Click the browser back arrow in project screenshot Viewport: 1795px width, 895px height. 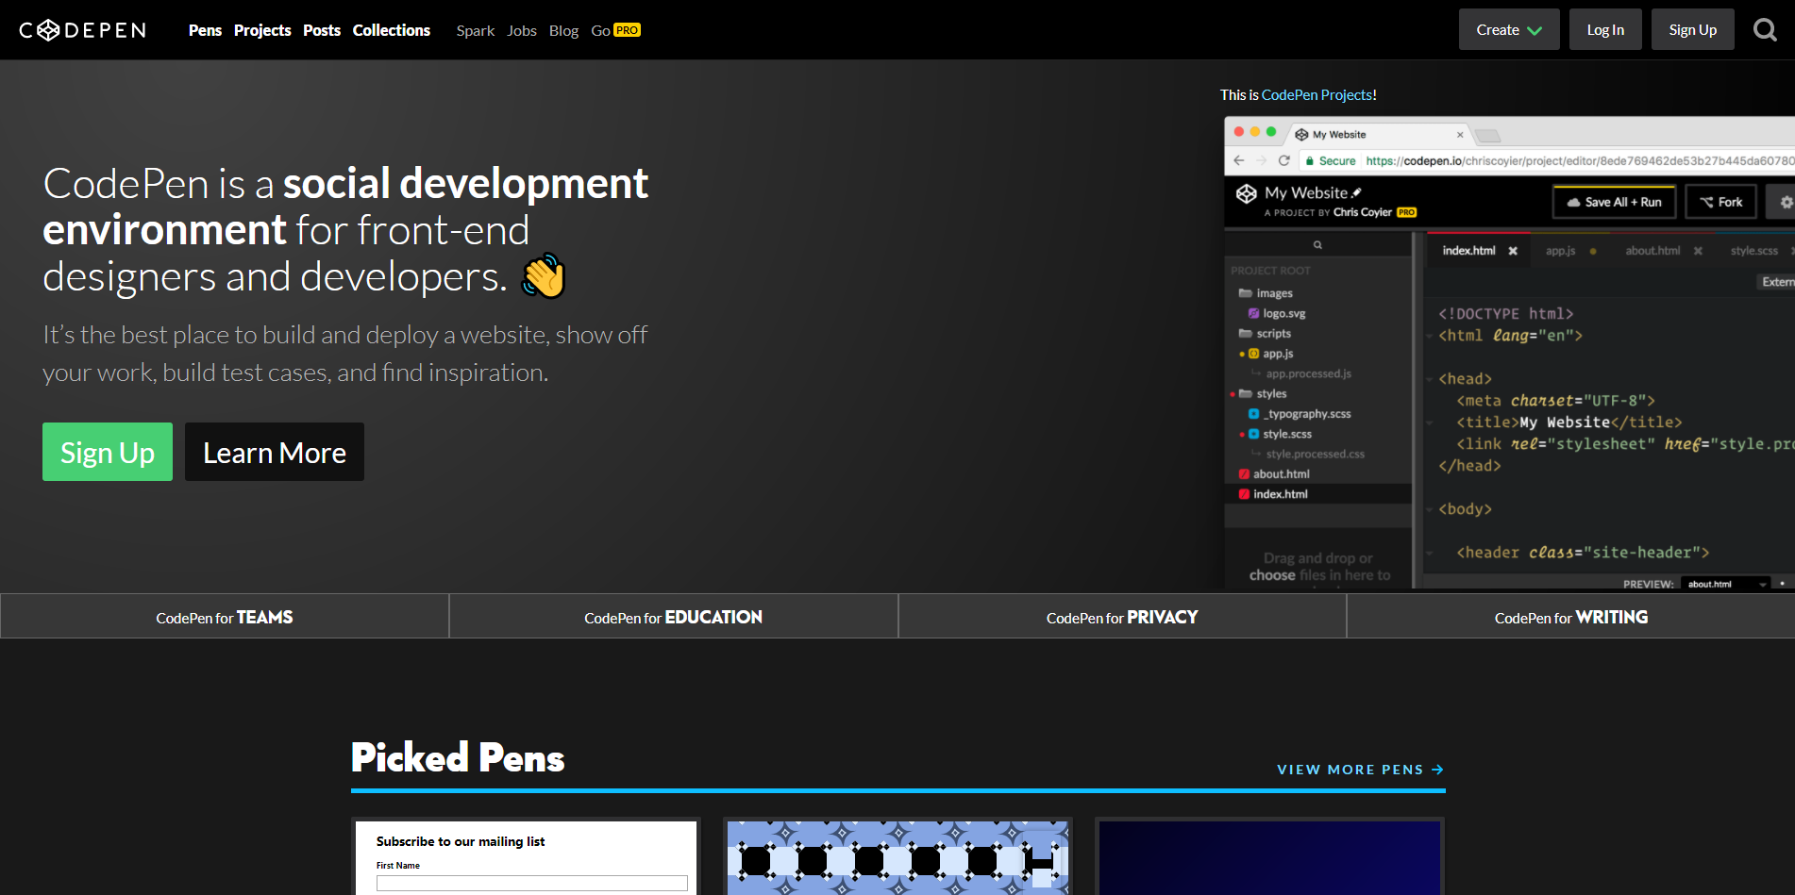[1239, 160]
